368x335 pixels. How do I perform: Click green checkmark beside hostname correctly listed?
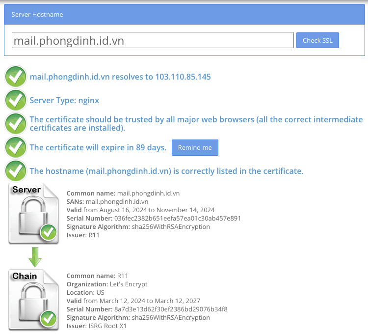16,171
